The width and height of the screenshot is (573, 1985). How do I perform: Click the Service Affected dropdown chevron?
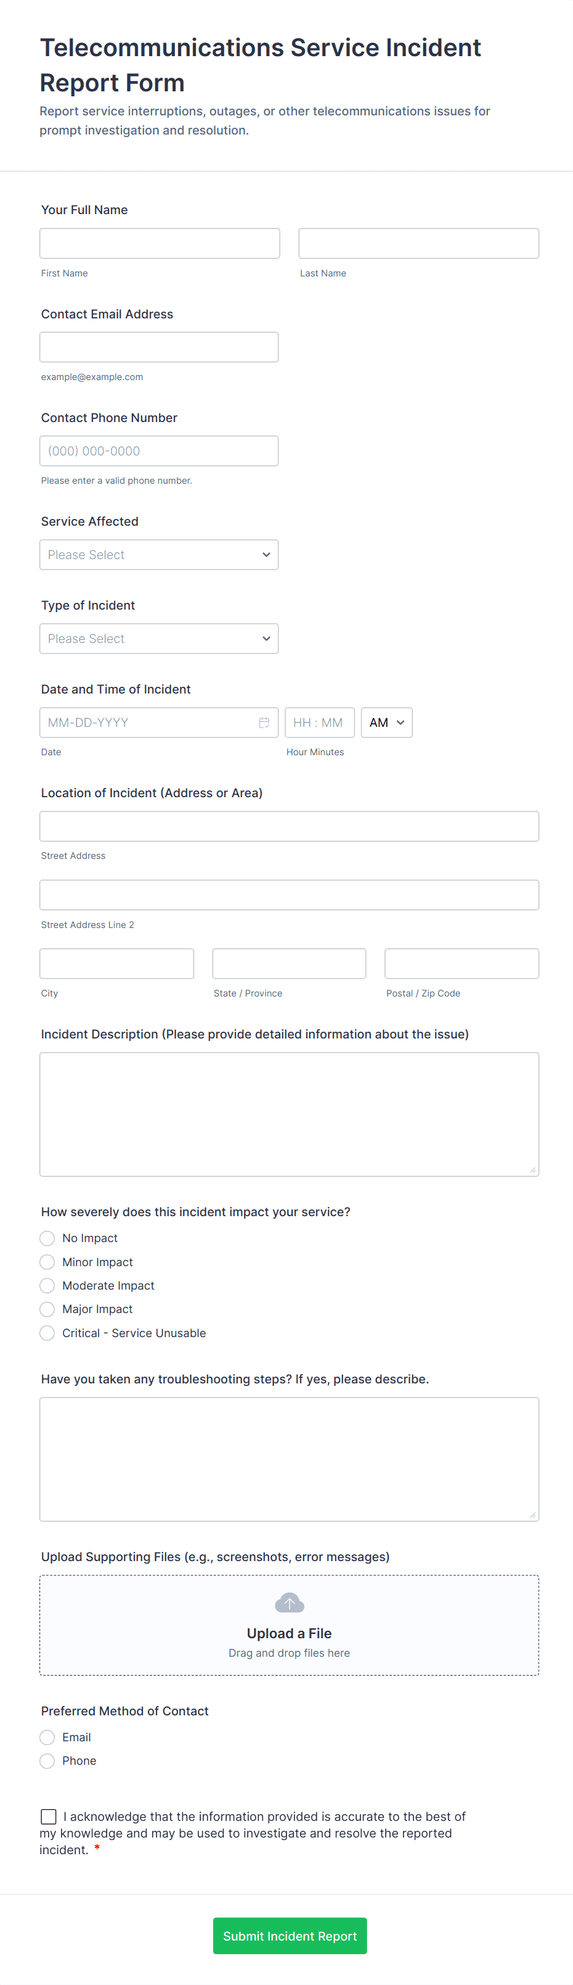[x=266, y=554]
